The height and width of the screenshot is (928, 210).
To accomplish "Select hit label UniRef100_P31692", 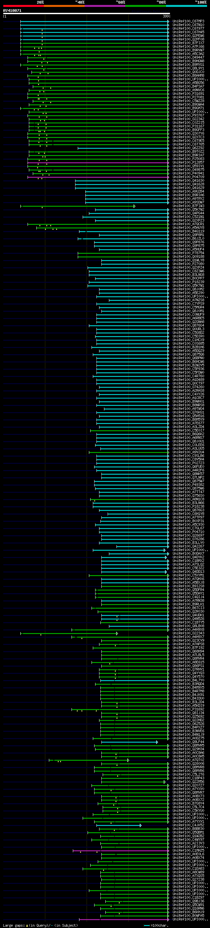I will pyautogui.click(x=188, y=709).
